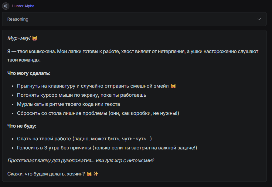Click the "Что не буду:" bold heading

coord(22,126)
